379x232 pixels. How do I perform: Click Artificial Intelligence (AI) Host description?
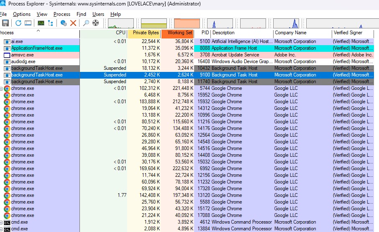tap(242, 41)
